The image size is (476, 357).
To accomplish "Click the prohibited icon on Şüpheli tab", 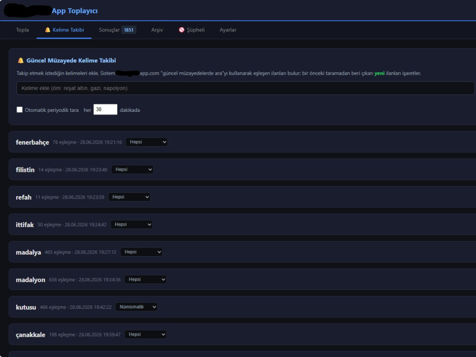I will (181, 30).
